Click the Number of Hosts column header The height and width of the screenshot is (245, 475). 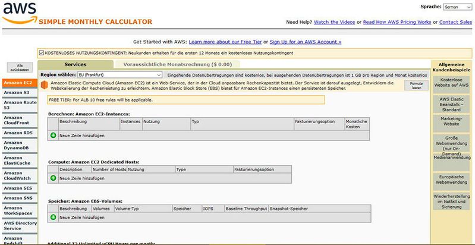109,169
